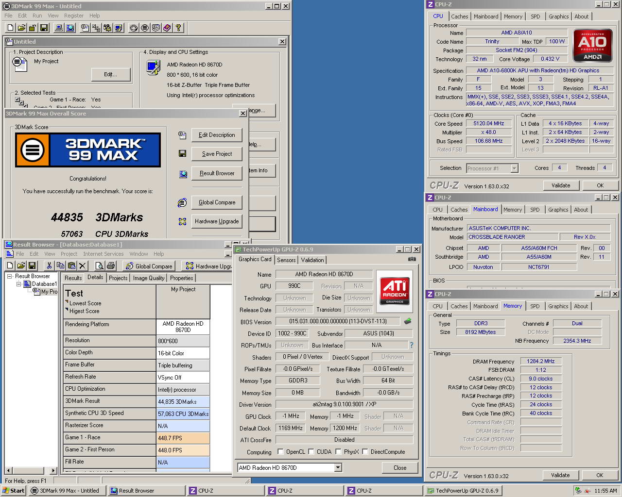Open the Register menu in 3DMark 99 Max
Image resolution: width=622 pixels, height=497 pixels.
pos(73,16)
